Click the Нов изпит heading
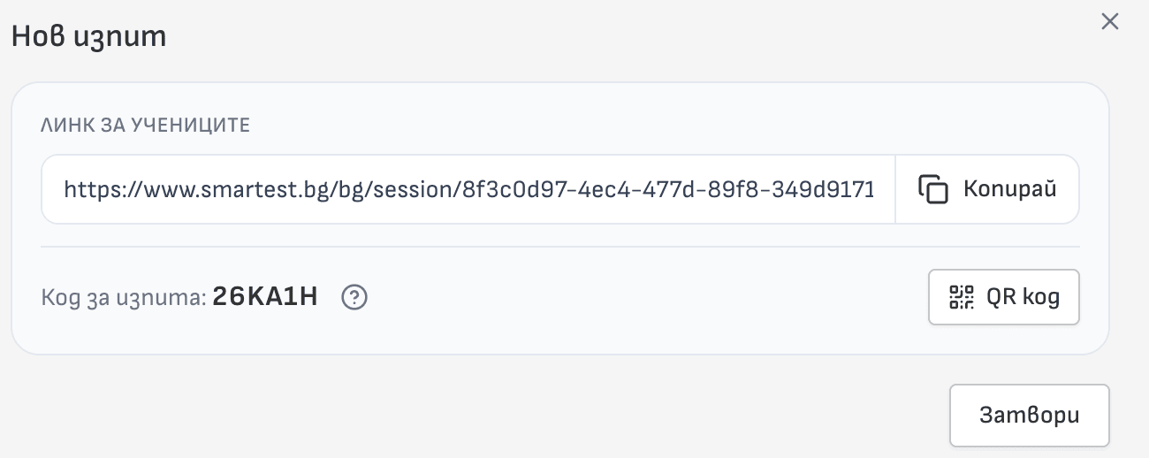Screen dimensions: 1149x458 (x=88, y=37)
